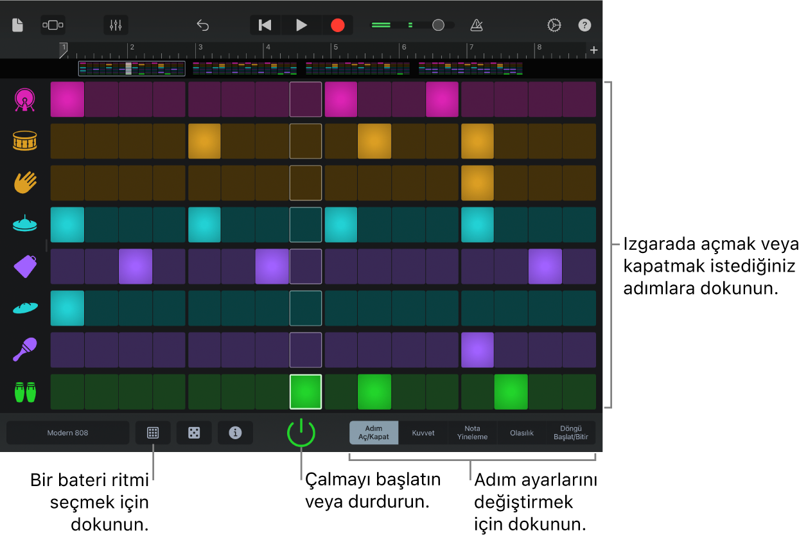Open song settings gear icon
Viewport: 808px width, 540px height.
point(554,25)
